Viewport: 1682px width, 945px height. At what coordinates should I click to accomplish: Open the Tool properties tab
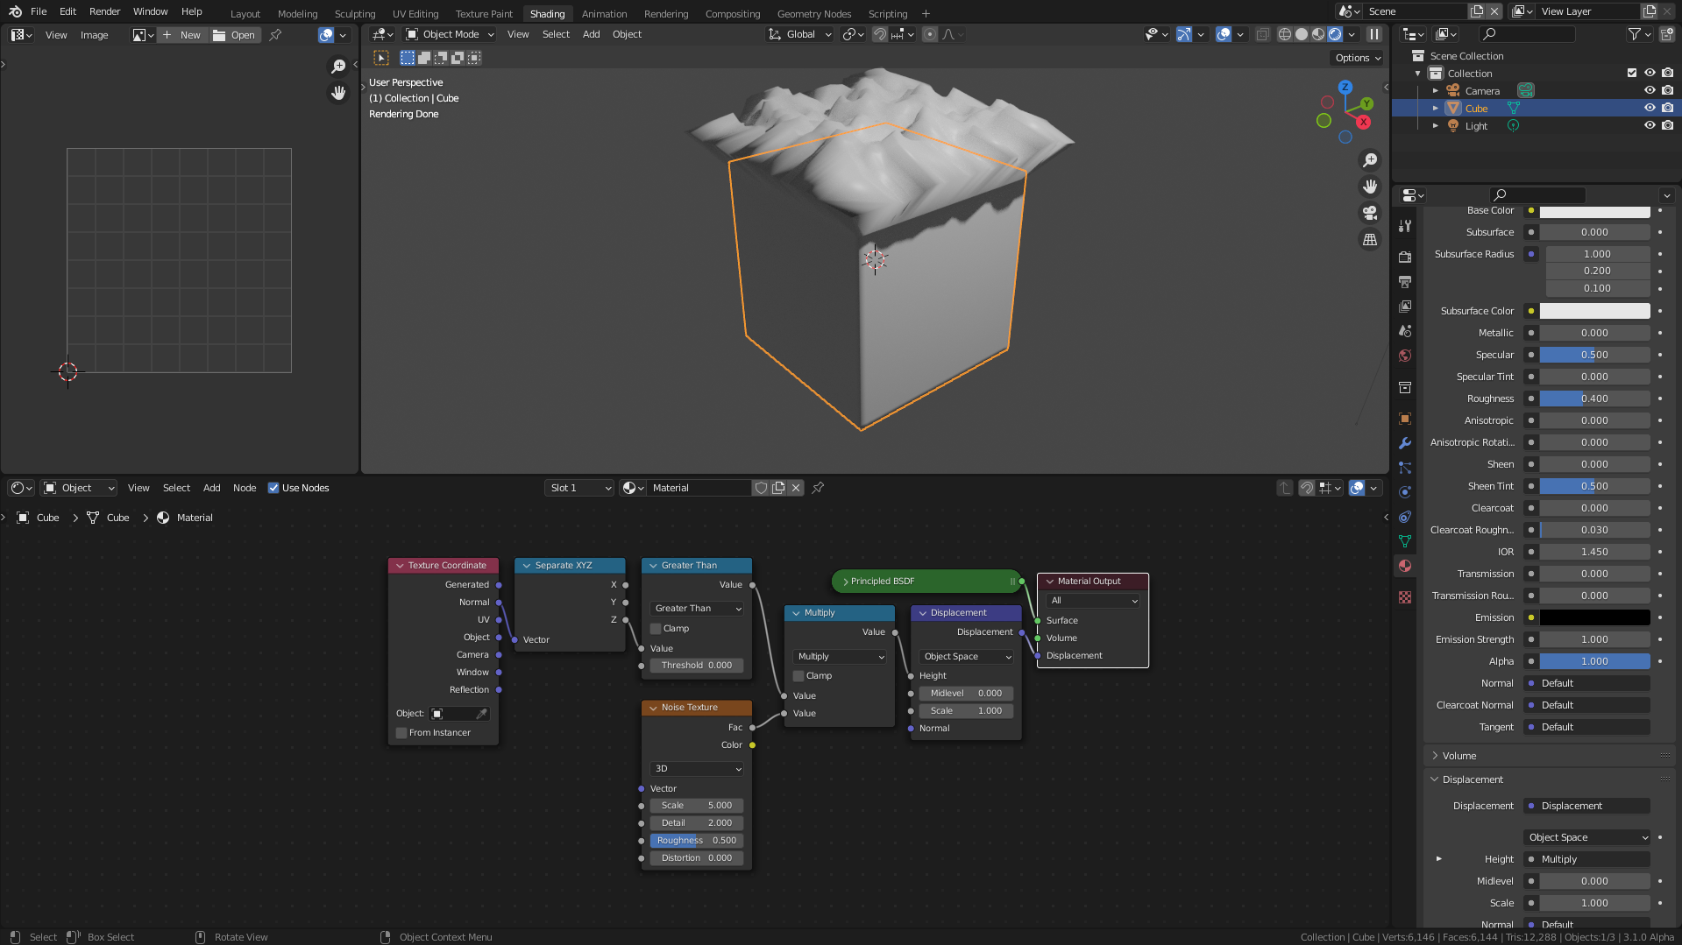[x=1405, y=225]
